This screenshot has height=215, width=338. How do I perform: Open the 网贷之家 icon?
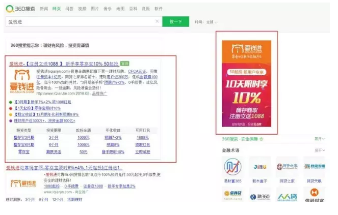click(287, 167)
